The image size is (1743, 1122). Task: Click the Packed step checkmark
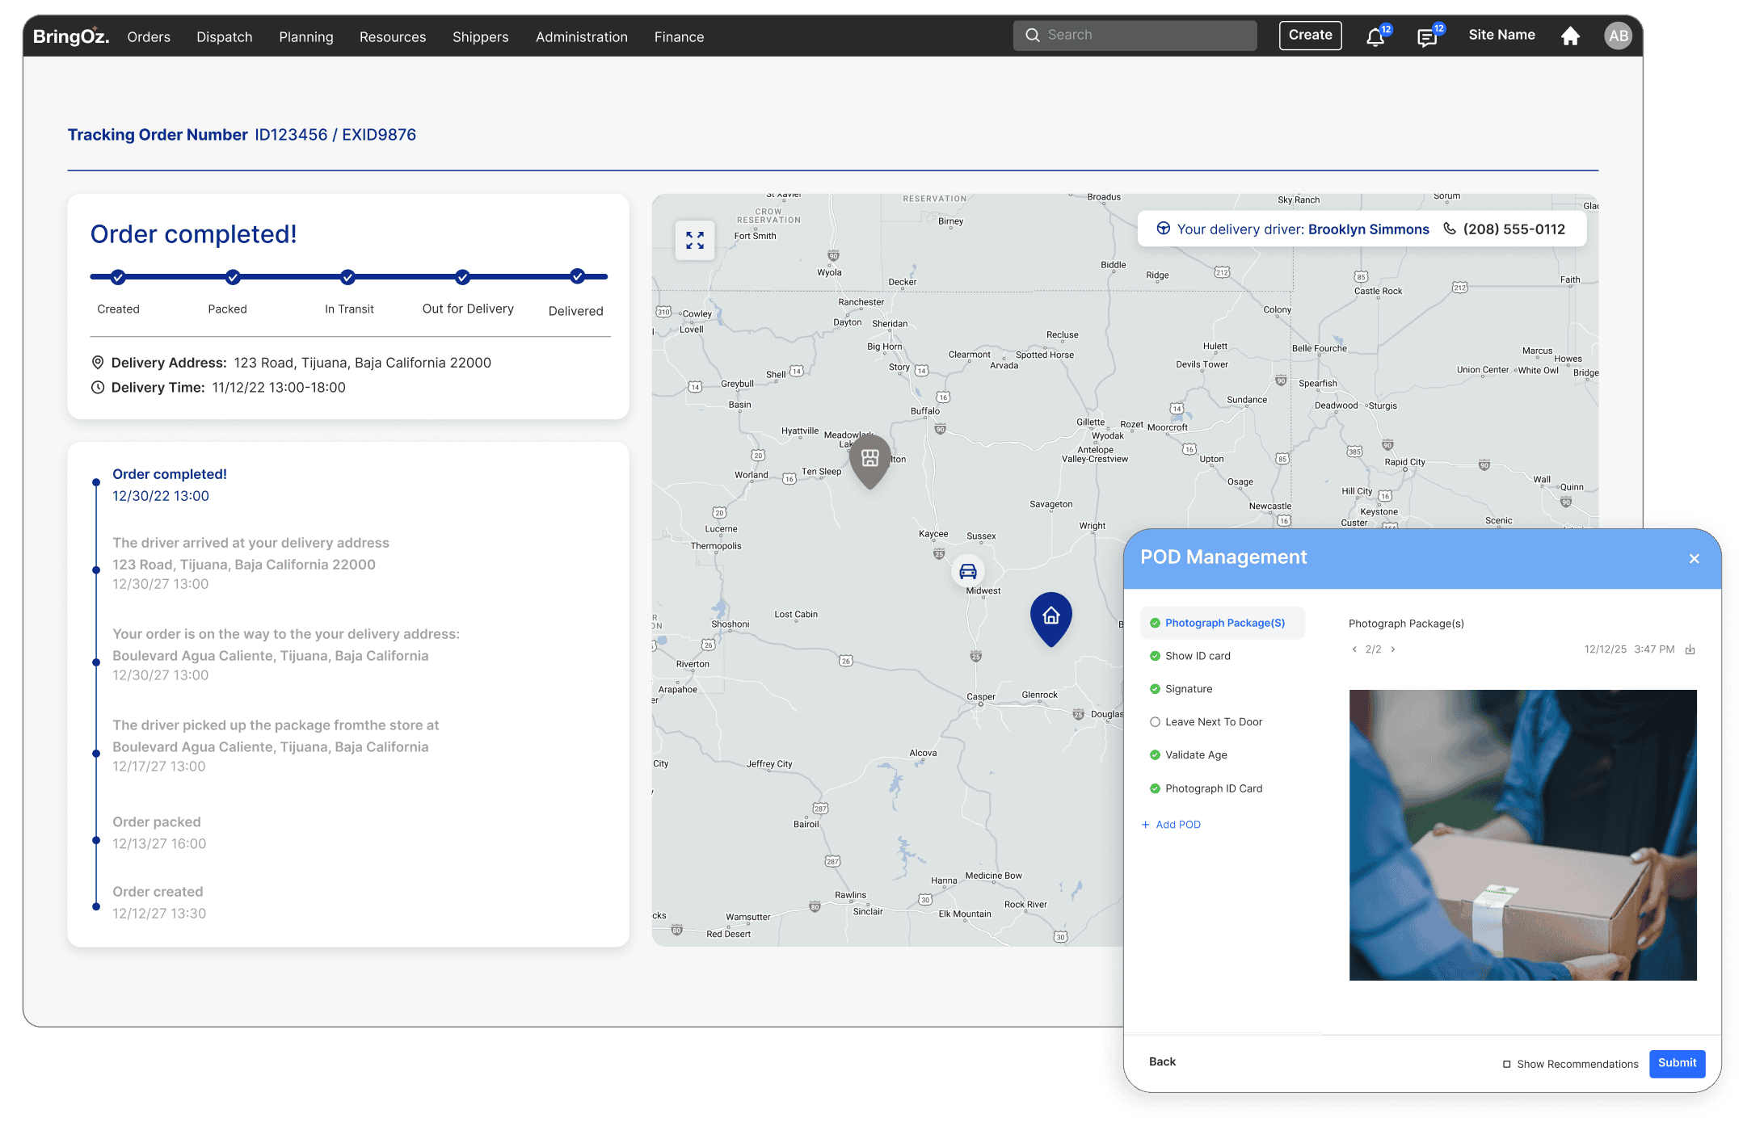pos(233,277)
